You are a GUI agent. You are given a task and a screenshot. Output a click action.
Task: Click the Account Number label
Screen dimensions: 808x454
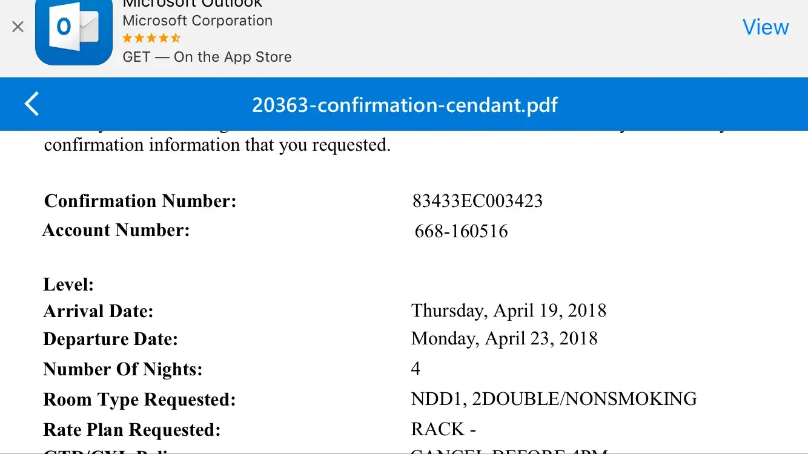[x=116, y=230]
